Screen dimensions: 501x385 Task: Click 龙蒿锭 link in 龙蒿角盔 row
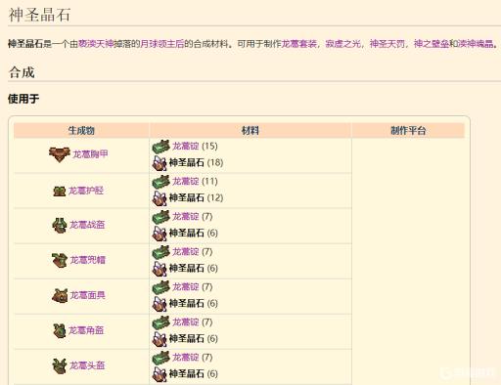[186, 321]
